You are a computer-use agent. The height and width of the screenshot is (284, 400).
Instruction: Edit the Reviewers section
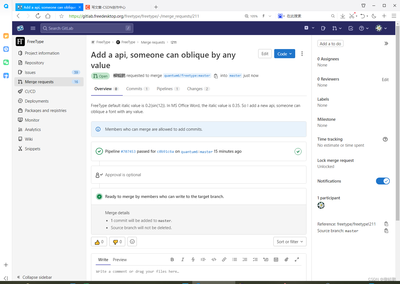coord(385,80)
